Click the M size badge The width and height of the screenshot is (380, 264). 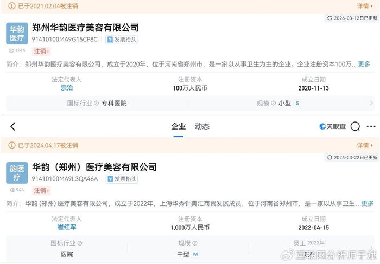click(195, 254)
